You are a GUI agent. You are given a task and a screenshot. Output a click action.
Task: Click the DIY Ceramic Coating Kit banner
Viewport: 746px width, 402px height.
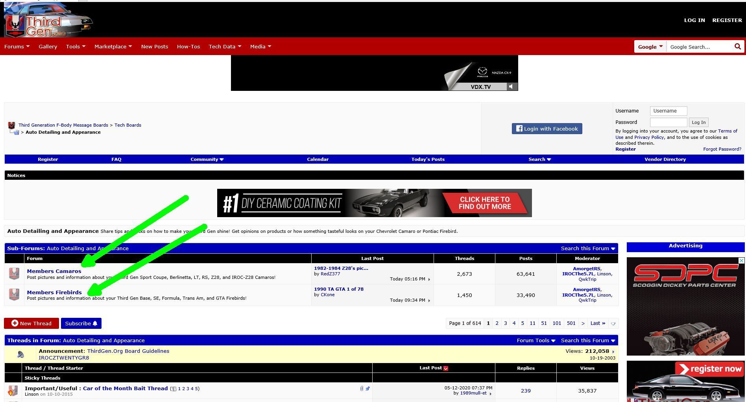(x=374, y=203)
